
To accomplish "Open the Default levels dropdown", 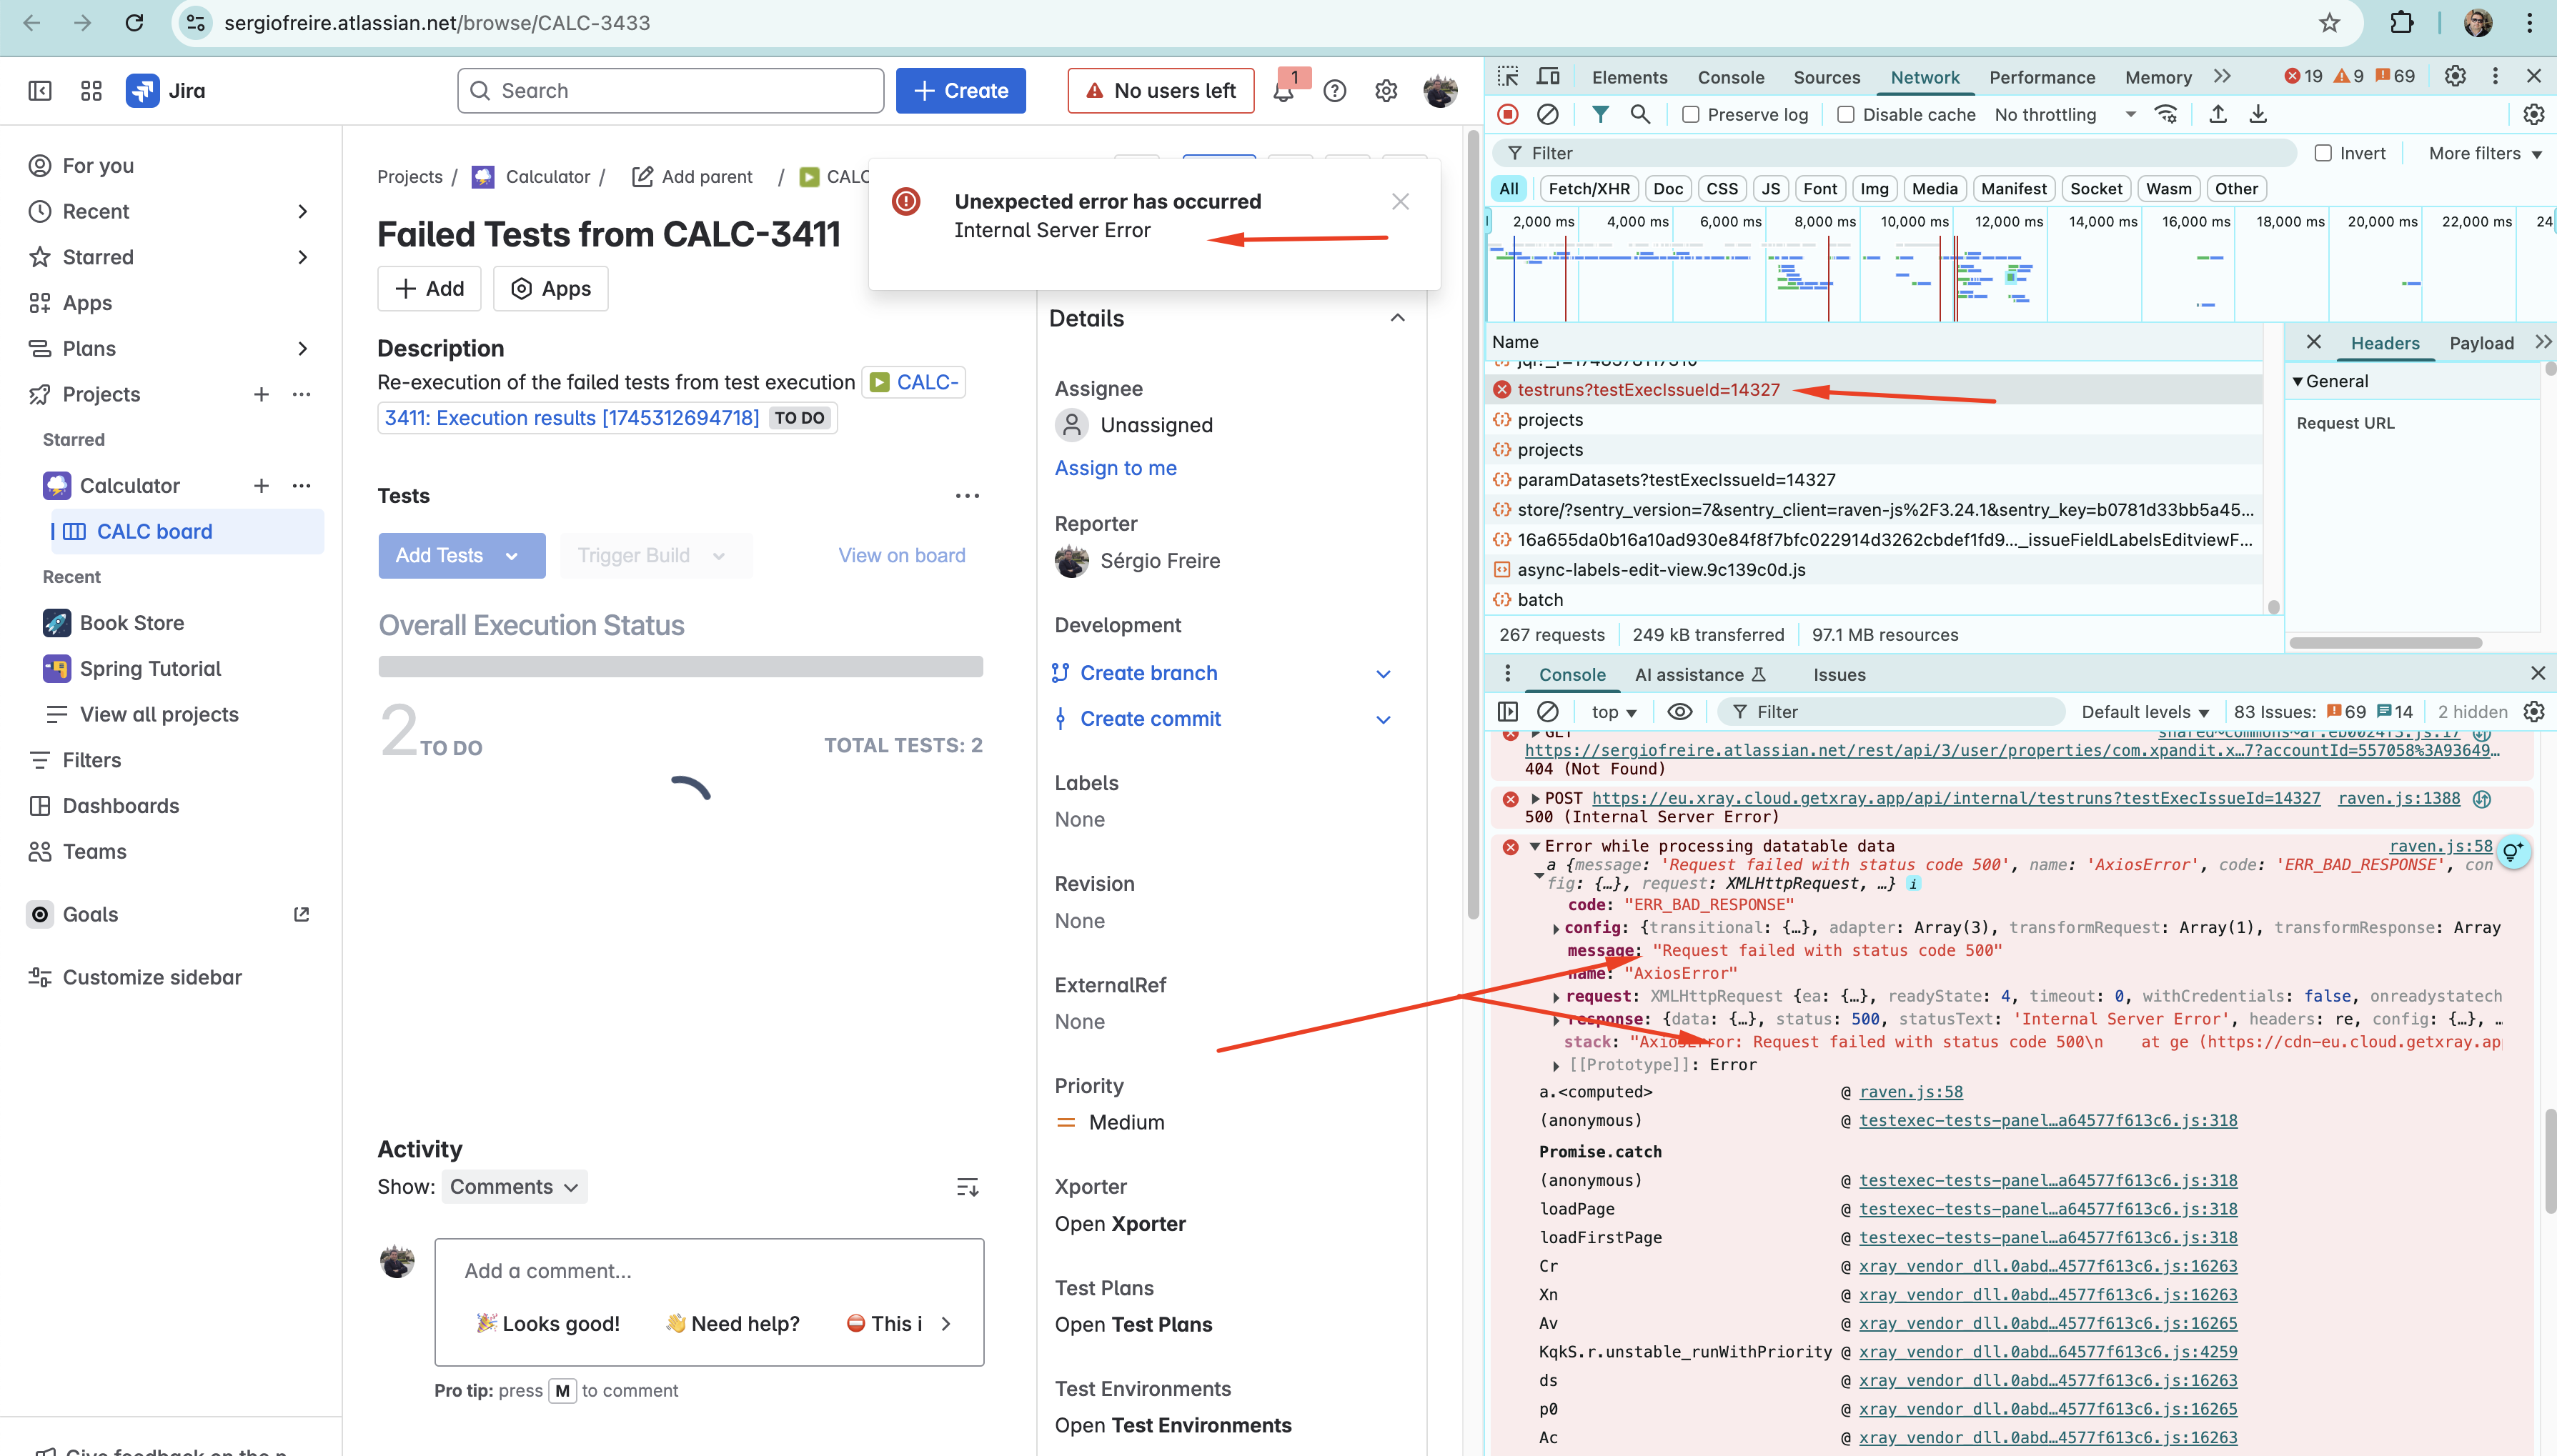I will (2145, 712).
